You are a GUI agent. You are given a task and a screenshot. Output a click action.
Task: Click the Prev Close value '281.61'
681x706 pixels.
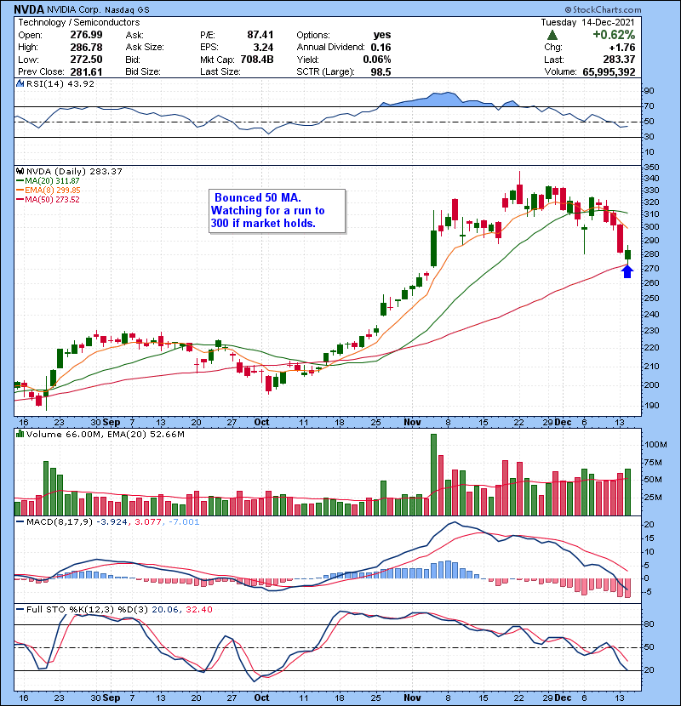click(x=86, y=72)
